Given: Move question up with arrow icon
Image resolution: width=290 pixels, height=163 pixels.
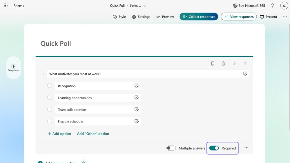Looking at the screenshot, I should coord(245,63).
